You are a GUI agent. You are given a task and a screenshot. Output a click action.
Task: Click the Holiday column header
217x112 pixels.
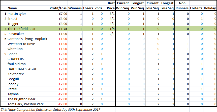tap(210, 8)
